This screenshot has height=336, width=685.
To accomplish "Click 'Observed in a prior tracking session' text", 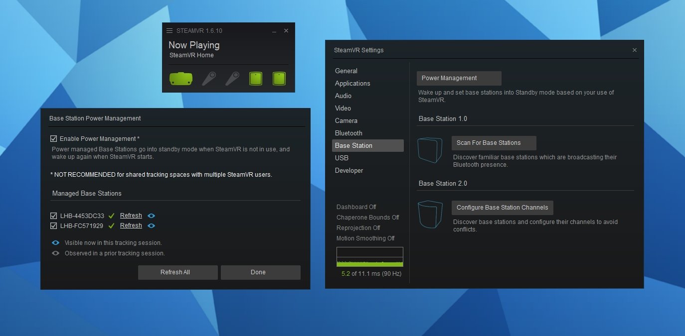I will pyautogui.click(x=115, y=253).
